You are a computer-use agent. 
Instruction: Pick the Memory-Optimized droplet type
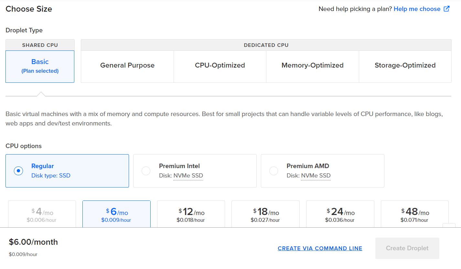coord(312,66)
